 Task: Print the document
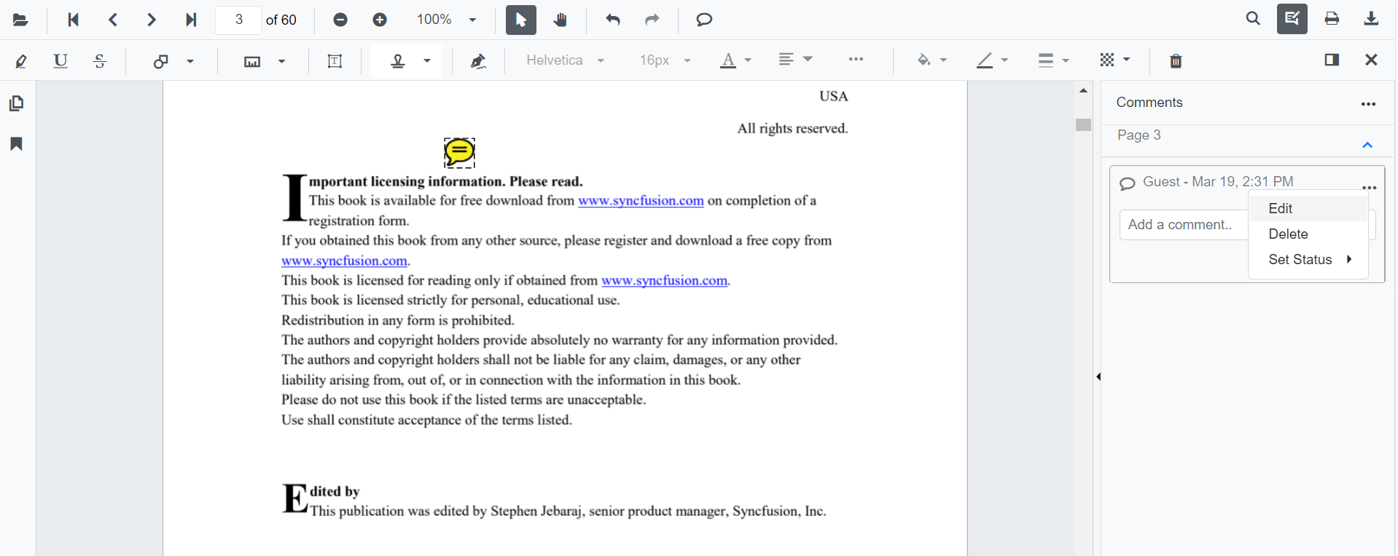[x=1332, y=19]
